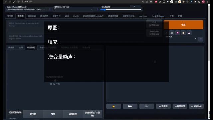Open the 扩展 extensions tab
The image size is (213, 120).
coord(180,16)
